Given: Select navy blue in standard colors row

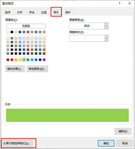Looking at the screenshot, I should (x=40, y=60).
